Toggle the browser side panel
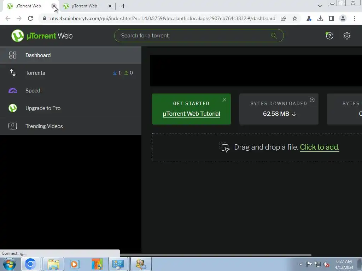This screenshot has height=271, width=362. pyautogui.click(x=332, y=18)
